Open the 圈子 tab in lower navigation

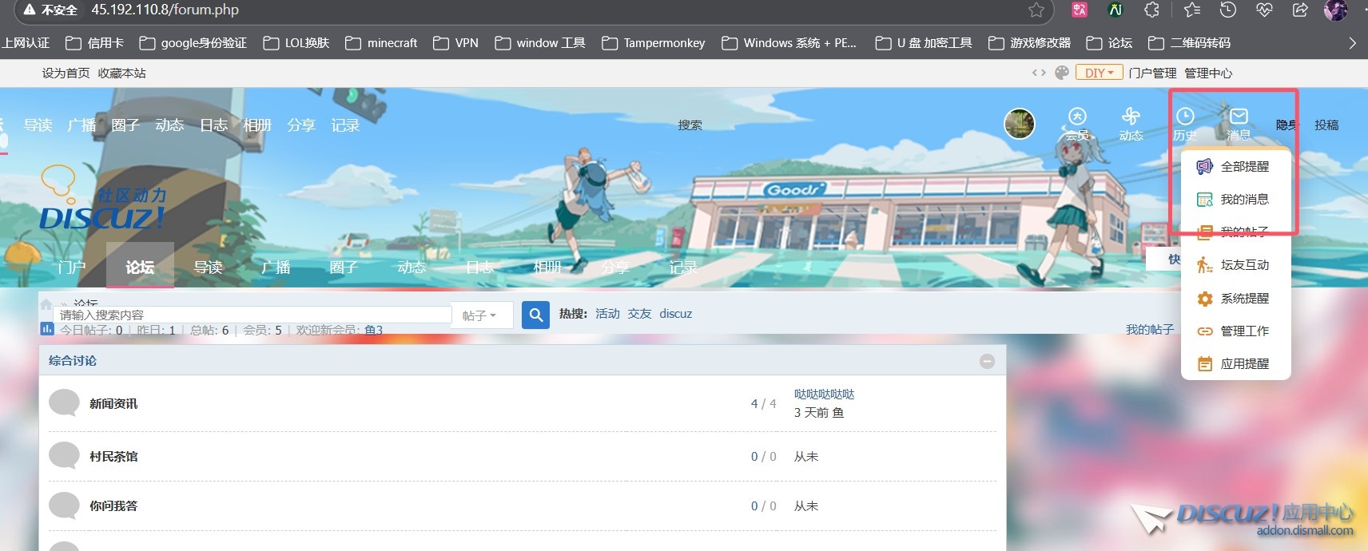[344, 267]
